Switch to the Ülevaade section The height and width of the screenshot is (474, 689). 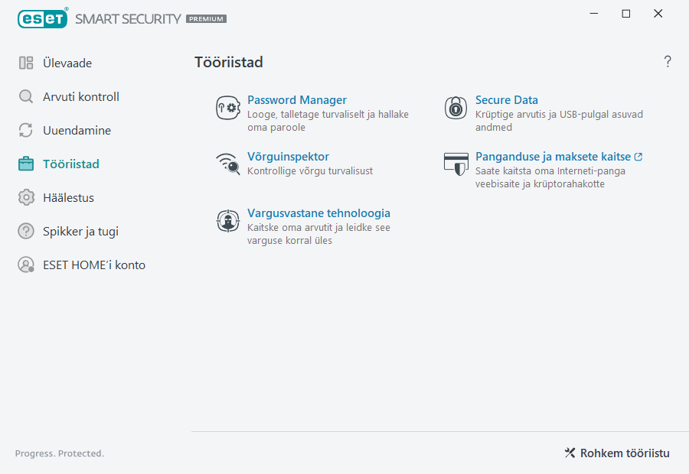tap(67, 63)
